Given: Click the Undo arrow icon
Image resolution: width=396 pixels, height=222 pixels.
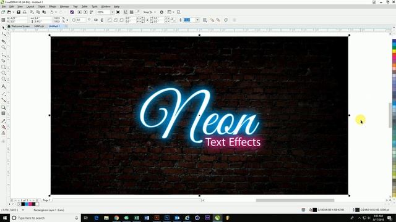Looking at the screenshot, I should [x=52, y=12].
